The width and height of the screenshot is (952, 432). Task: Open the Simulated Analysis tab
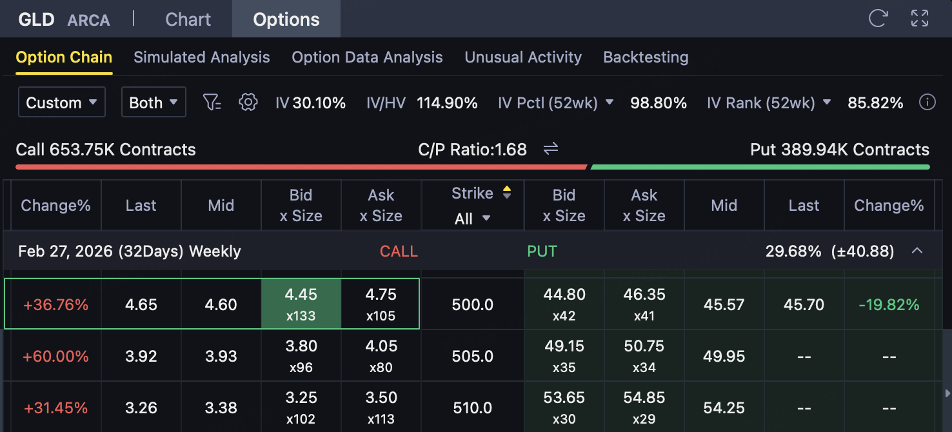(x=201, y=57)
